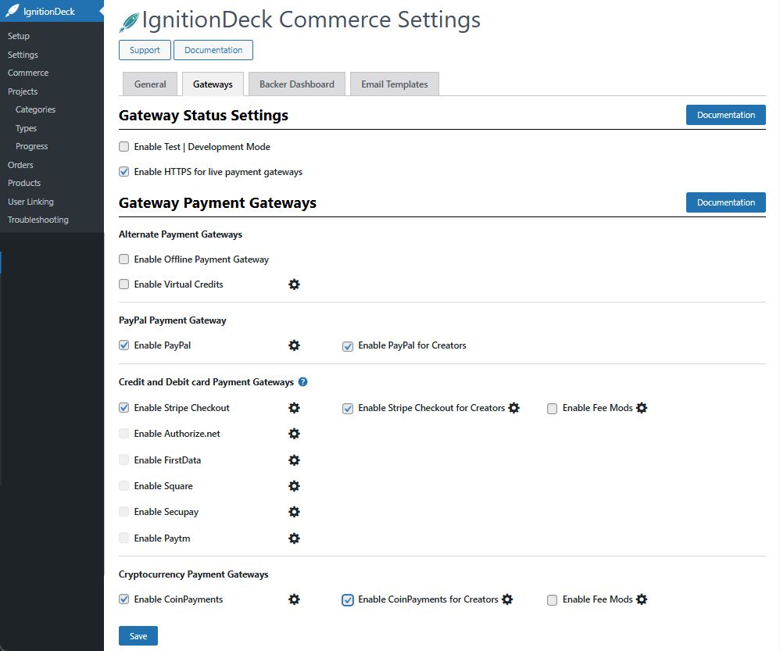The image size is (780, 651).
Task: Open gear next to CoinPayments for Creators
Action: (507, 599)
